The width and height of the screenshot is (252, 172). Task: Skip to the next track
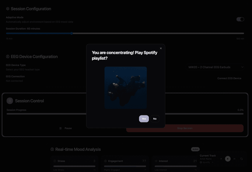pos(235,159)
